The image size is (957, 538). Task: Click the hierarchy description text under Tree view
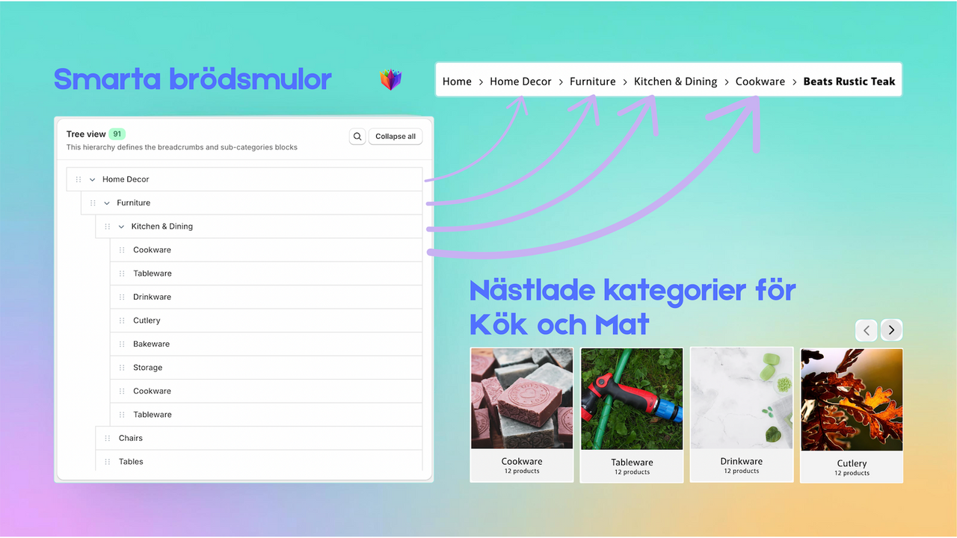[182, 147]
